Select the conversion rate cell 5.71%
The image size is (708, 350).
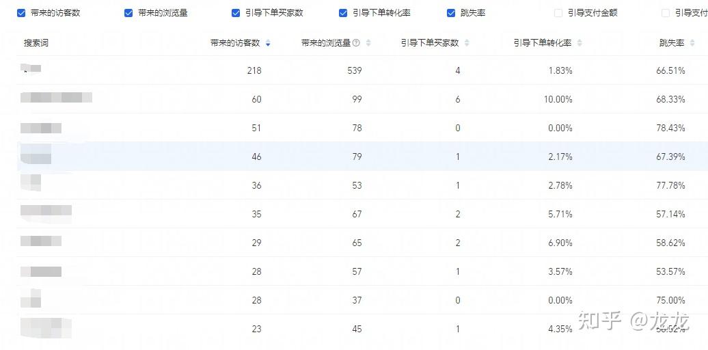(560, 214)
